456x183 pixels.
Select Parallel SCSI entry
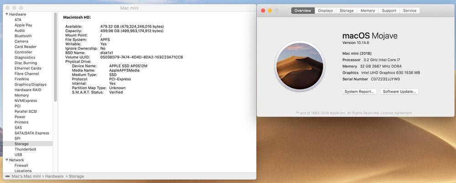(26, 111)
